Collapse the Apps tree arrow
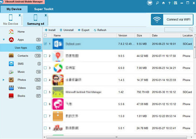The image size is (196, 139). tap(4, 40)
